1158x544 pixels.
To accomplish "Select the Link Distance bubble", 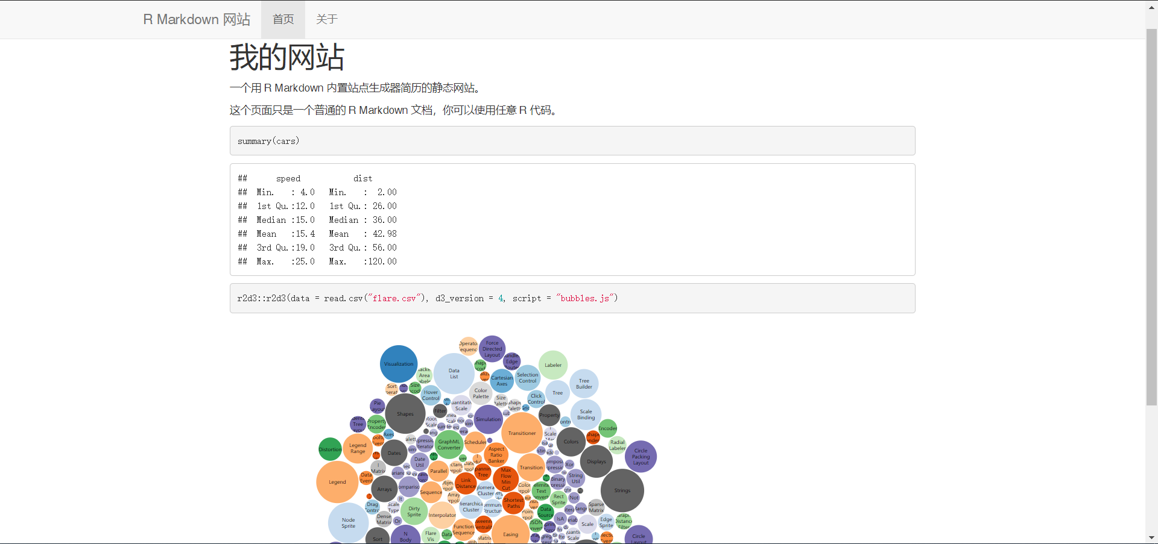I will [466, 483].
